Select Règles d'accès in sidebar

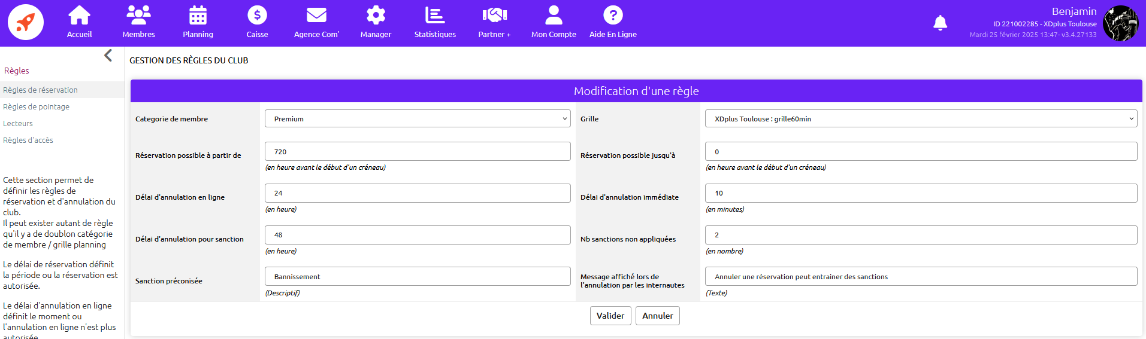tap(28, 141)
